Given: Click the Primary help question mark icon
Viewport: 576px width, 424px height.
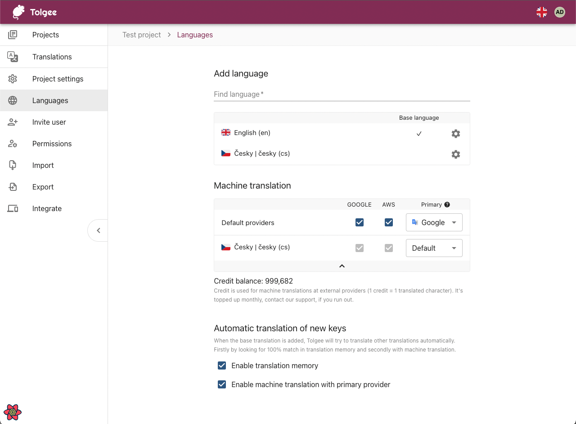Looking at the screenshot, I should click(447, 204).
